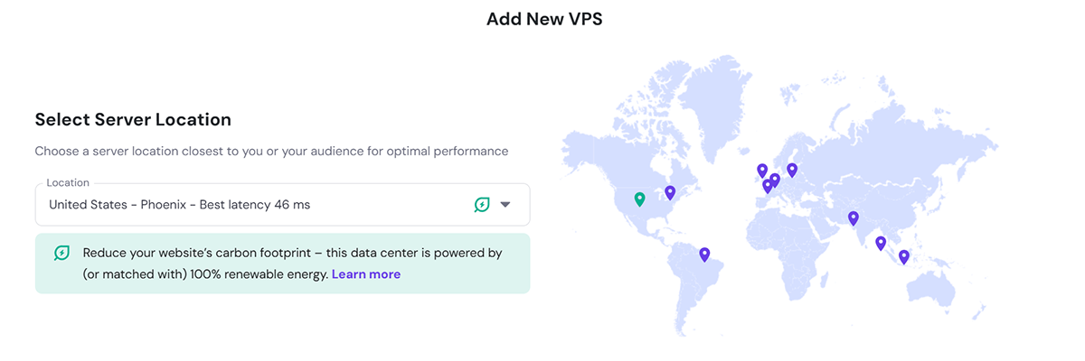Select the green Phoenix map pin

click(639, 199)
